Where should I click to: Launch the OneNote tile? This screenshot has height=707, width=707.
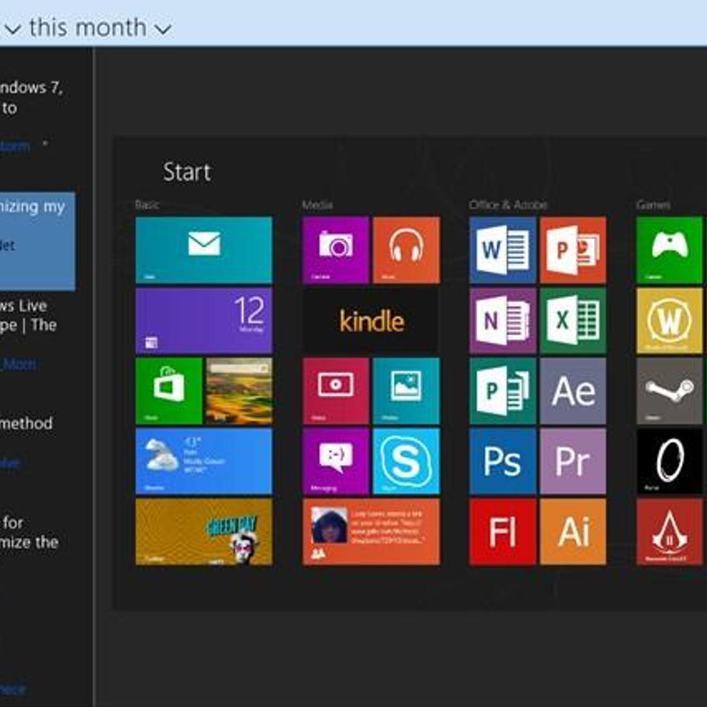(503, 321)
